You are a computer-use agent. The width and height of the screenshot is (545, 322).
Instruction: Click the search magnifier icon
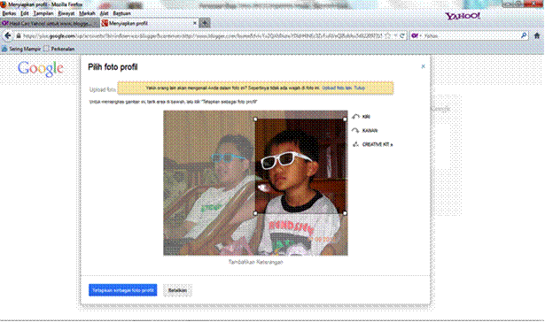coord(524,35)
